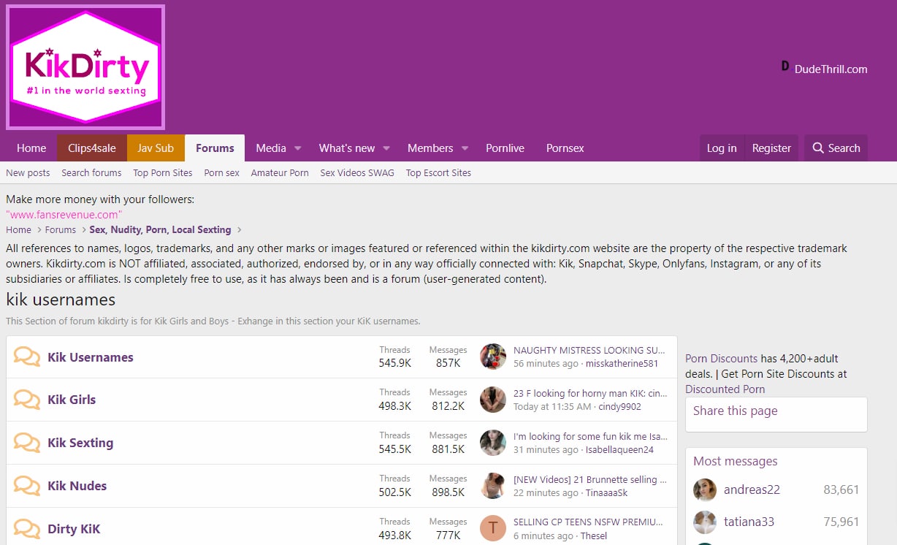The image size is (897, 545).
Task: Open the New posts link
Action: tap(28, 173)
